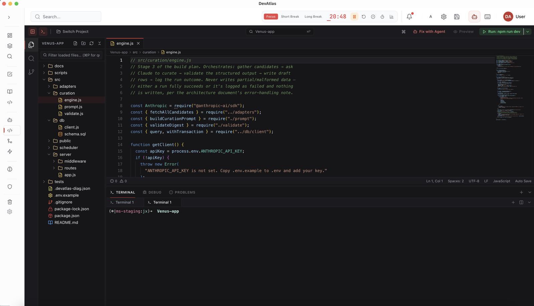
Task: Click the global Search field
Action: 66,17
